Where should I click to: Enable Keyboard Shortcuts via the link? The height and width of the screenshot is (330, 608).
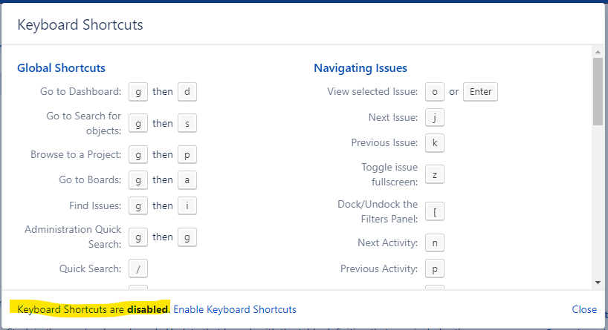[235, 309]
